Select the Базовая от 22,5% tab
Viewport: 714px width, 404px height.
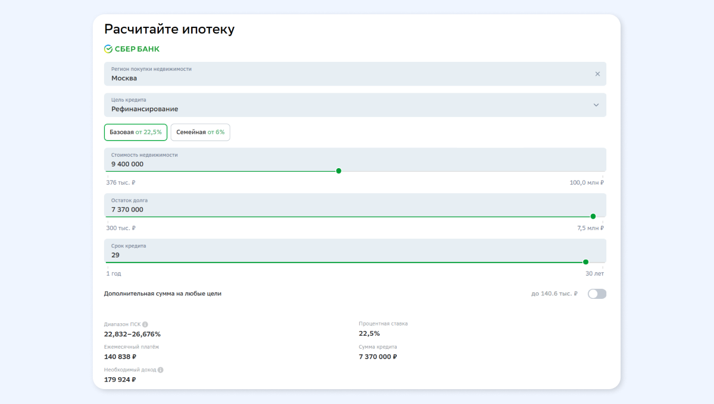(136, 132)
